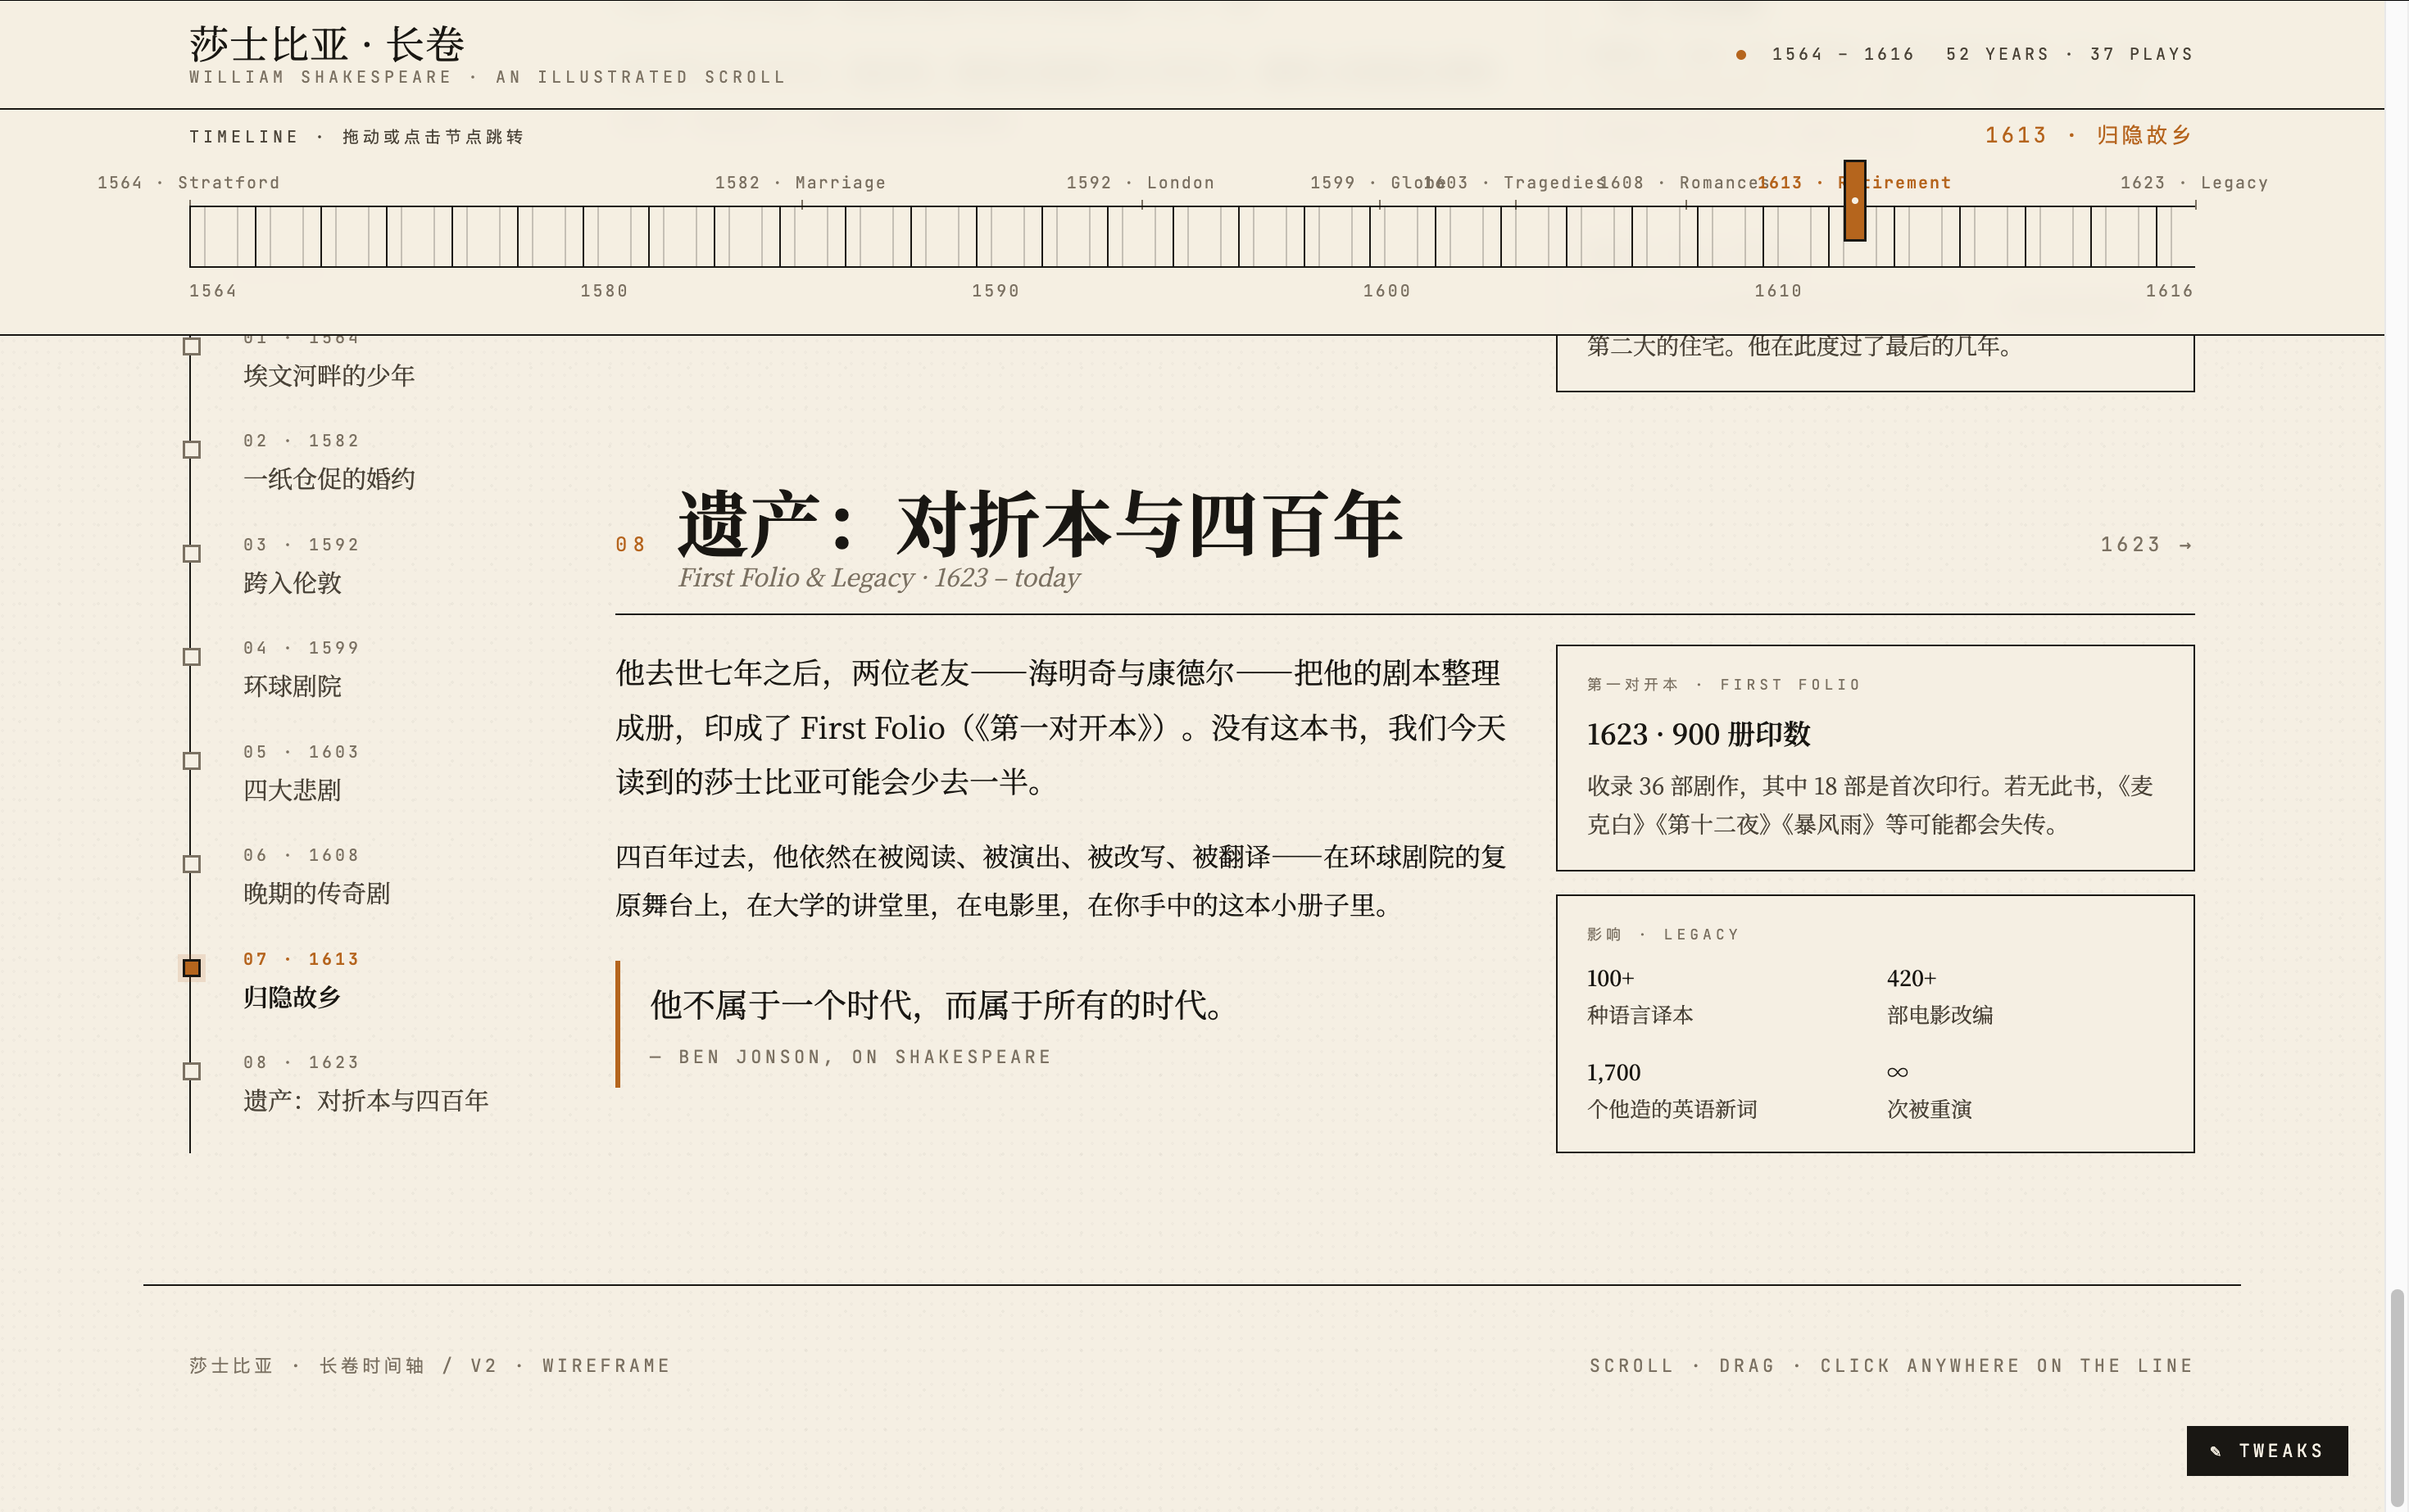The height and width of the screenshot is (1512, 2409).
Task: Click the 1603 · Tragedies timeline label
Action: 1514,182
